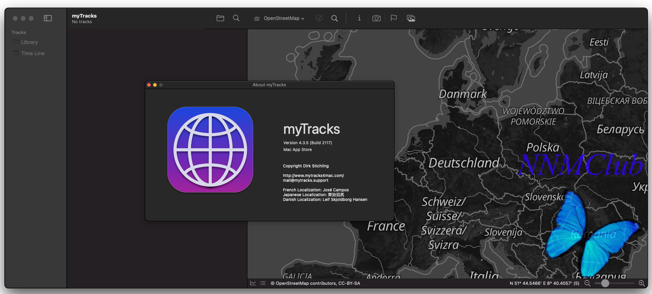
Task: Minimize the About myTracks window
Action: click(155, 85)
